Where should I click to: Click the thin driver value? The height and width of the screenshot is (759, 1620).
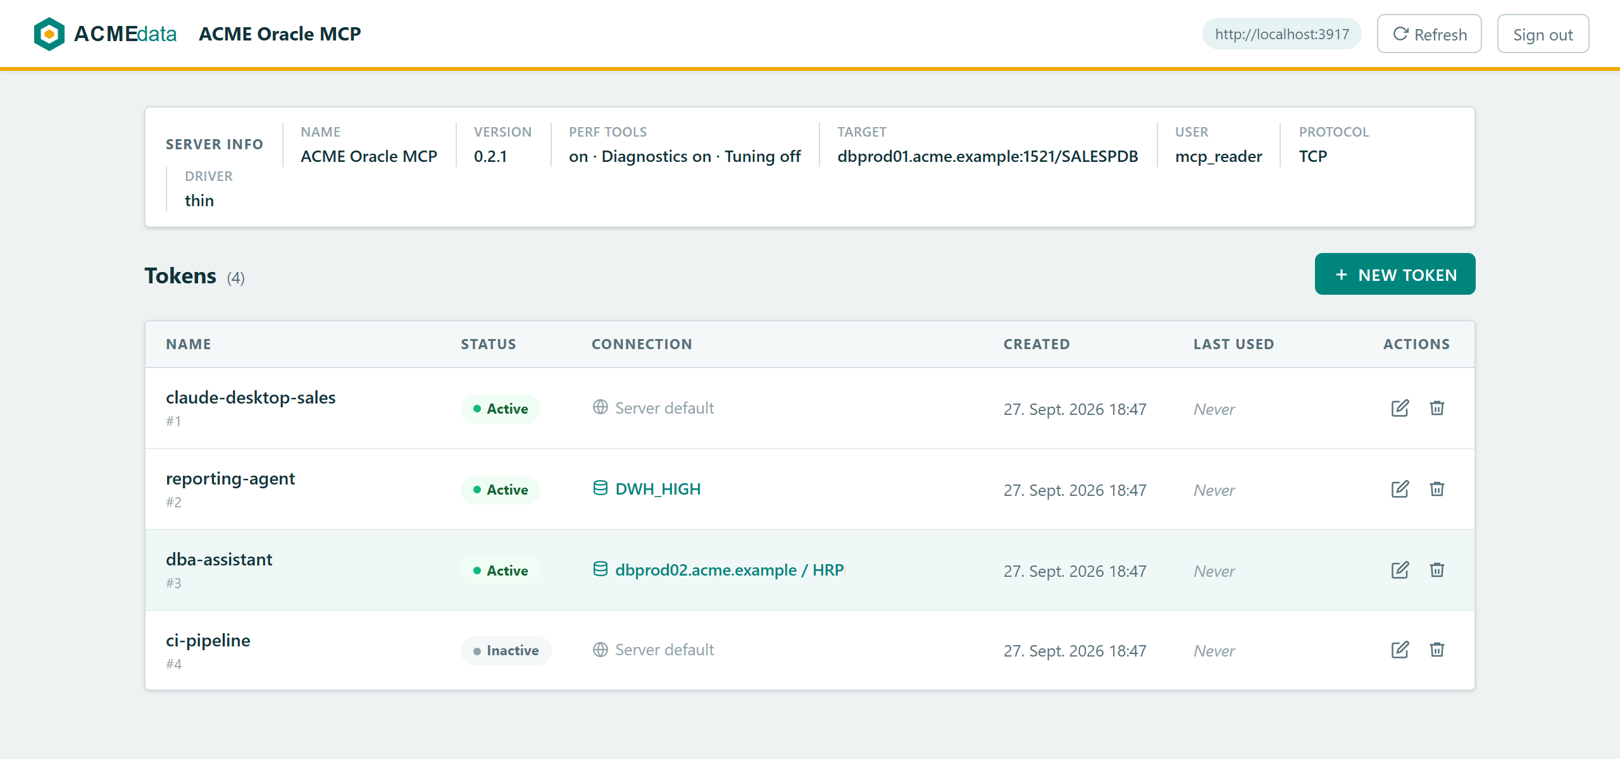(x=199, y=201)
